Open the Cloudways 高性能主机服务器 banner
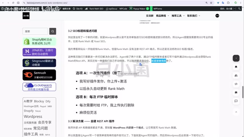244x137 pixels. 39,87
